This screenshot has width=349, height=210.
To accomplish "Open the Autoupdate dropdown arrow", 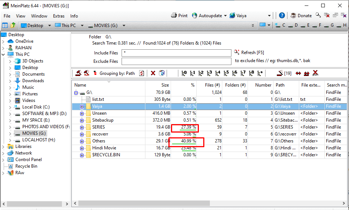I will pos(225,16).
